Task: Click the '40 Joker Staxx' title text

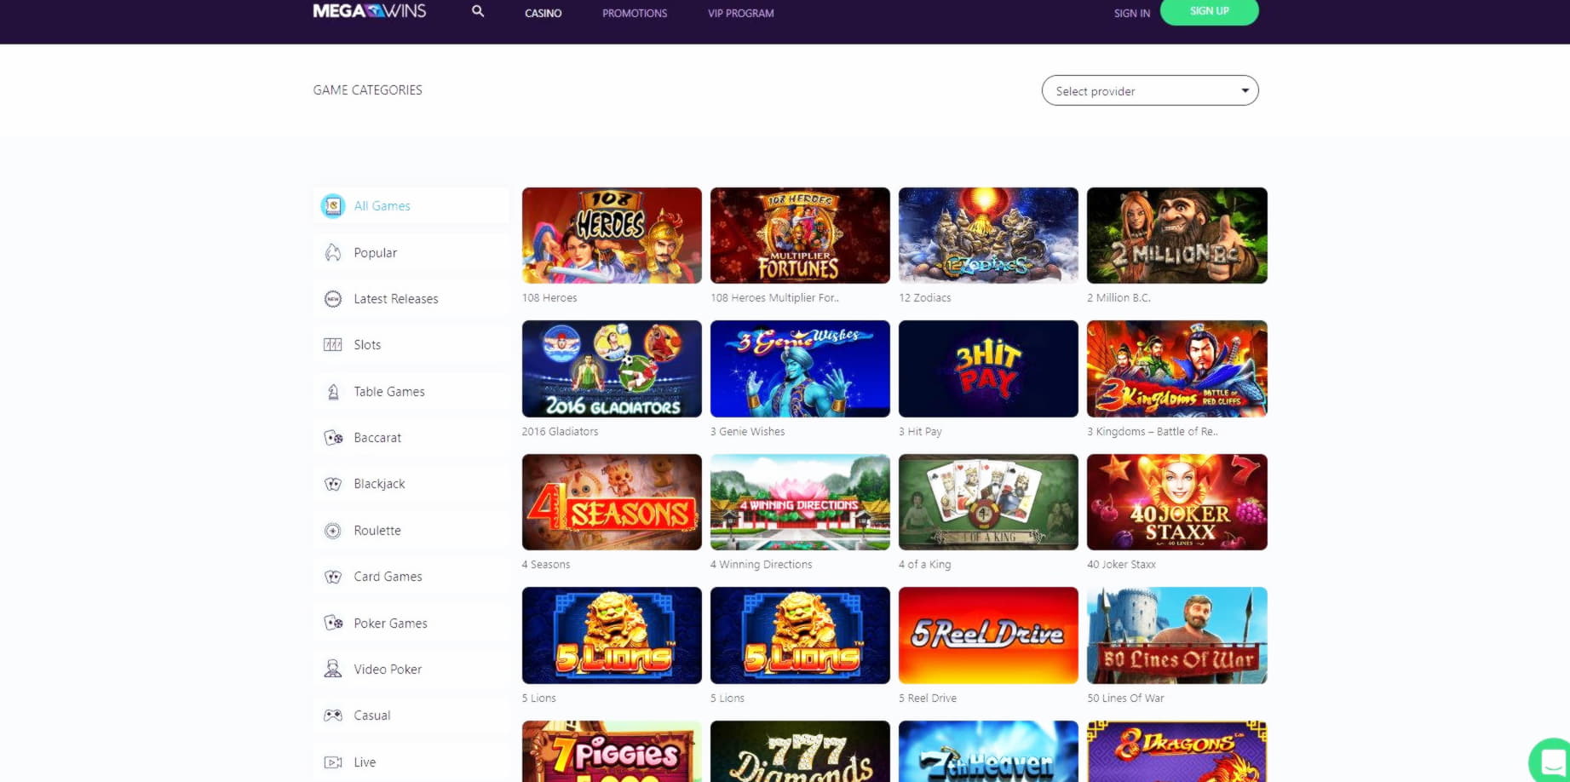Action: click(x=1121, y=564)
